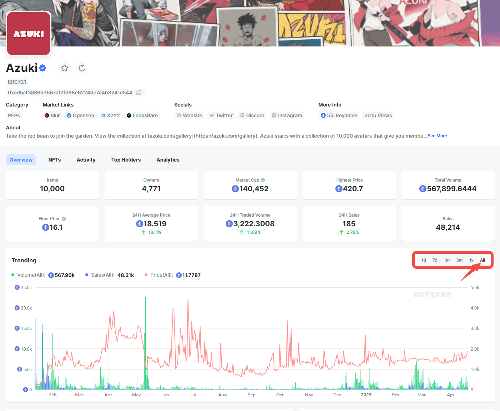Open the Blur marketplace link
The width and height of the screenshot is (500, 411).
point(52,115)
